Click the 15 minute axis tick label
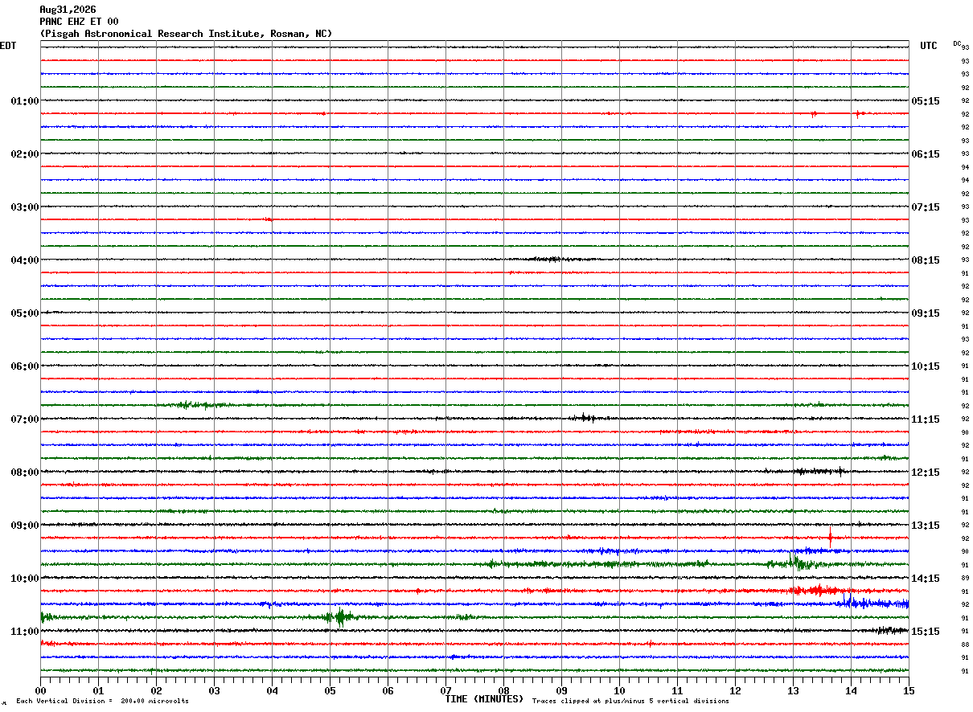The width and height of the screenshot is (973, 712). [x=909, y=690]
